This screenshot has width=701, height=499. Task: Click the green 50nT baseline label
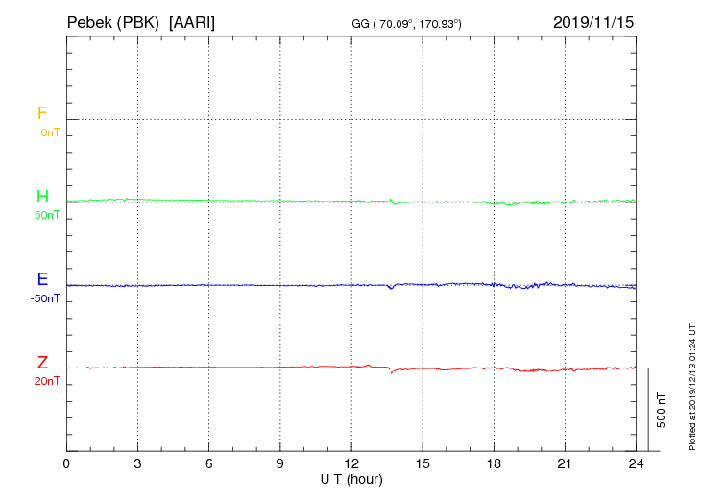tap(47, 215)
